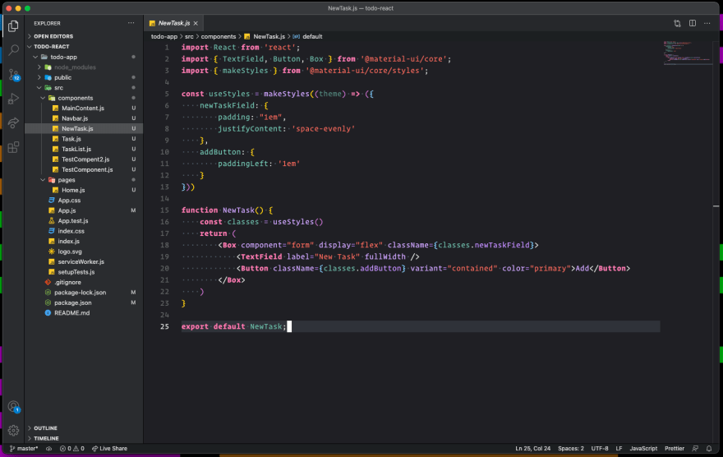
Task: Open editor more actions ellipsis
Action: click(707, 23)
